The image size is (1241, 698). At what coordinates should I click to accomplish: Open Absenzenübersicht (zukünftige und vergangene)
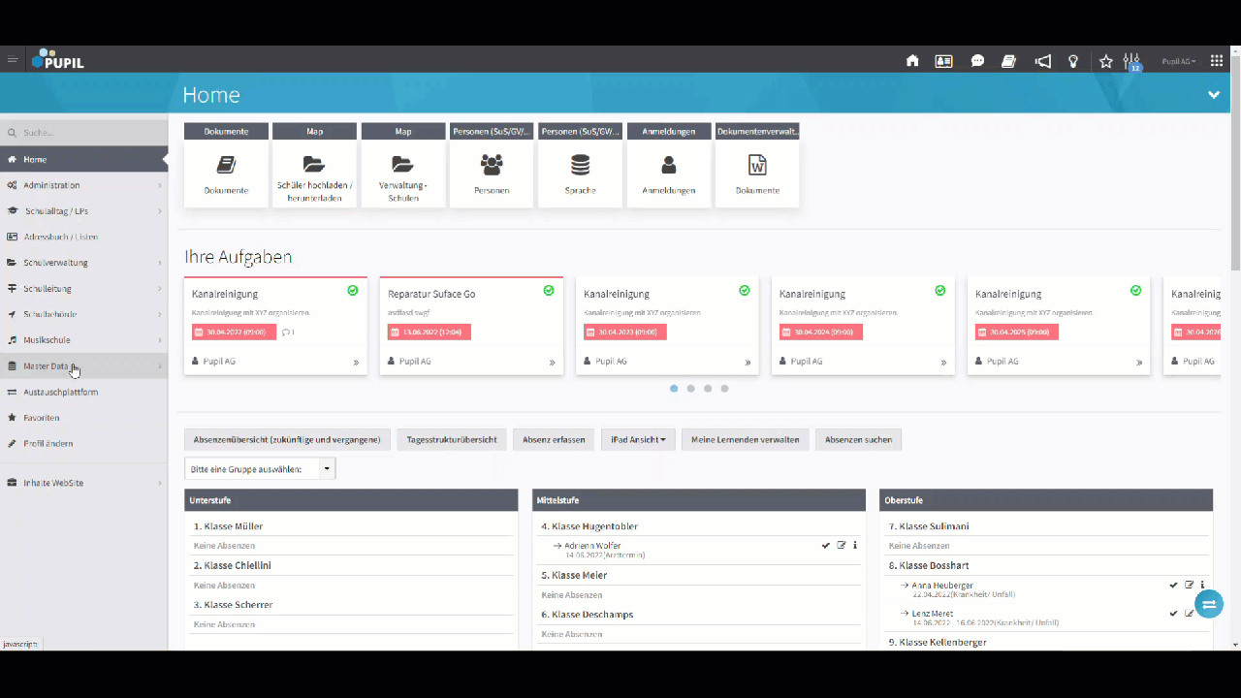tap(287, 439)
